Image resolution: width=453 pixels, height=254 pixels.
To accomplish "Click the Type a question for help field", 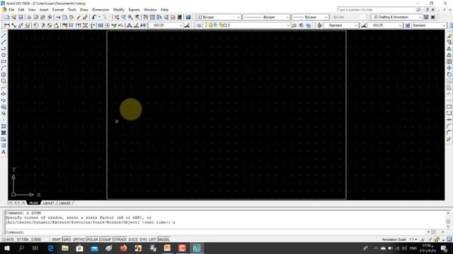I will (x=376, y=10).
